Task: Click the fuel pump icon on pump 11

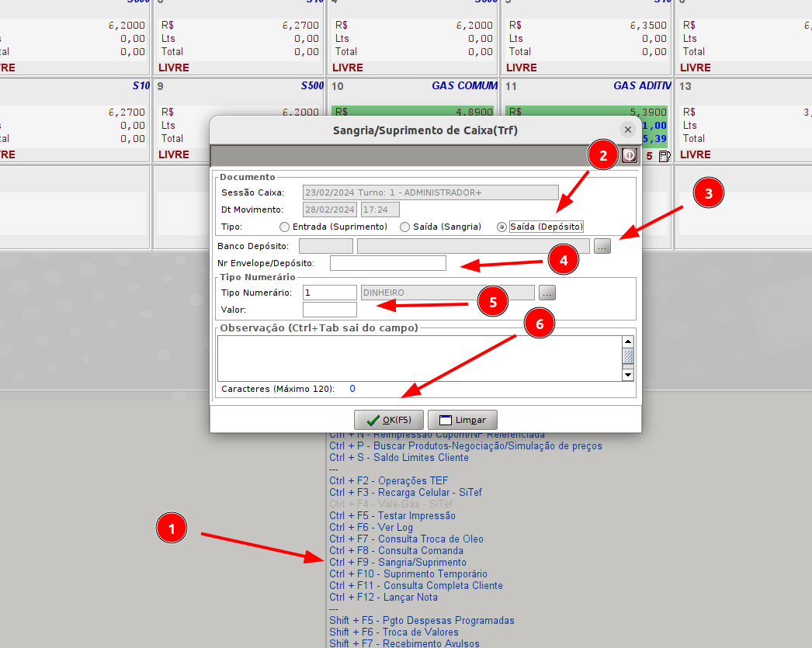Action: click(665, 156)
